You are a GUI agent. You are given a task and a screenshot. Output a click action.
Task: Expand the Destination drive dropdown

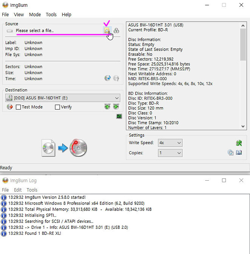point(117,98)
